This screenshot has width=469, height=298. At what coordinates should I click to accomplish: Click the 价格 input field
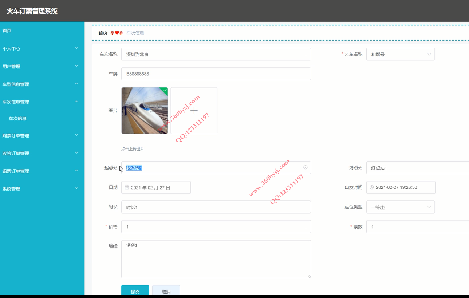pos(216,227)
